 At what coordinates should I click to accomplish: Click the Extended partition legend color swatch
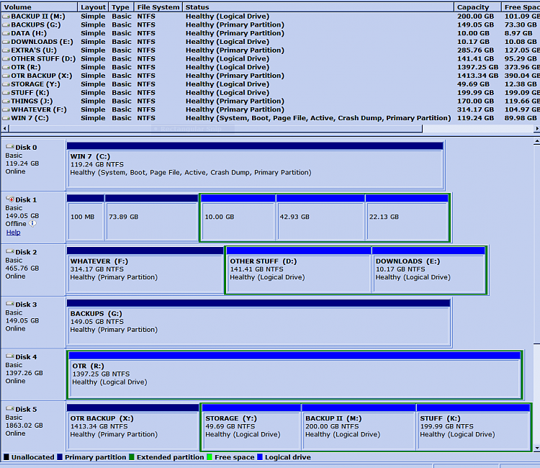132,457
